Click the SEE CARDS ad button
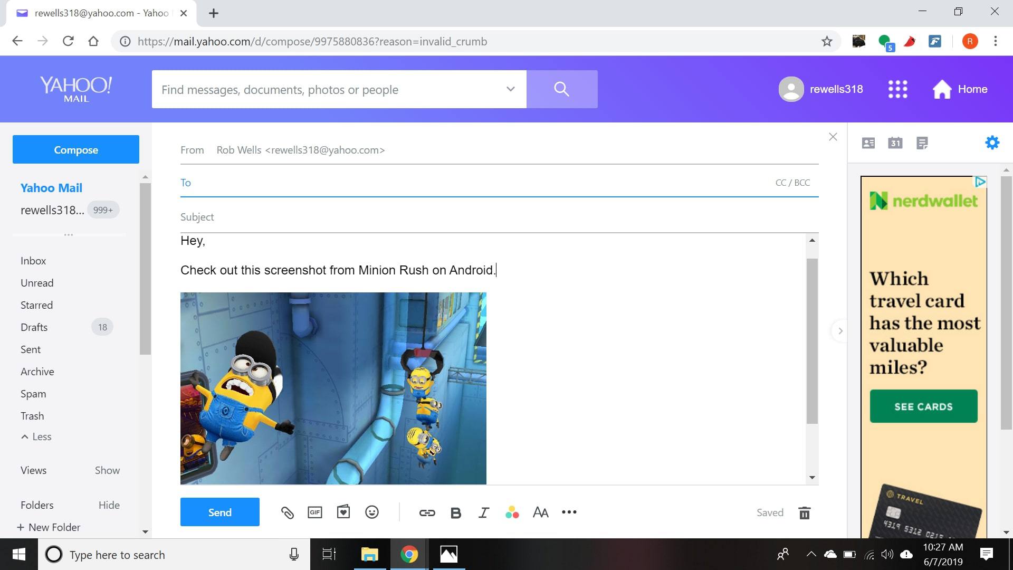 [x=923, y=406]
